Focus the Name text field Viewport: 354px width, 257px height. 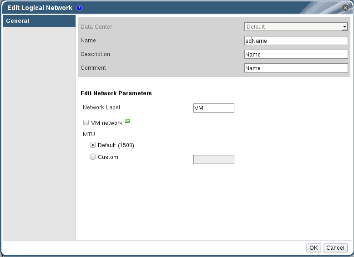pyautogui.click(x=296, y=41)
